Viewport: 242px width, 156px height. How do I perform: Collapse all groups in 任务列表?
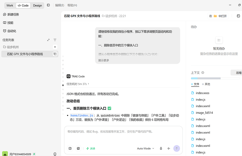coord(48,40)
